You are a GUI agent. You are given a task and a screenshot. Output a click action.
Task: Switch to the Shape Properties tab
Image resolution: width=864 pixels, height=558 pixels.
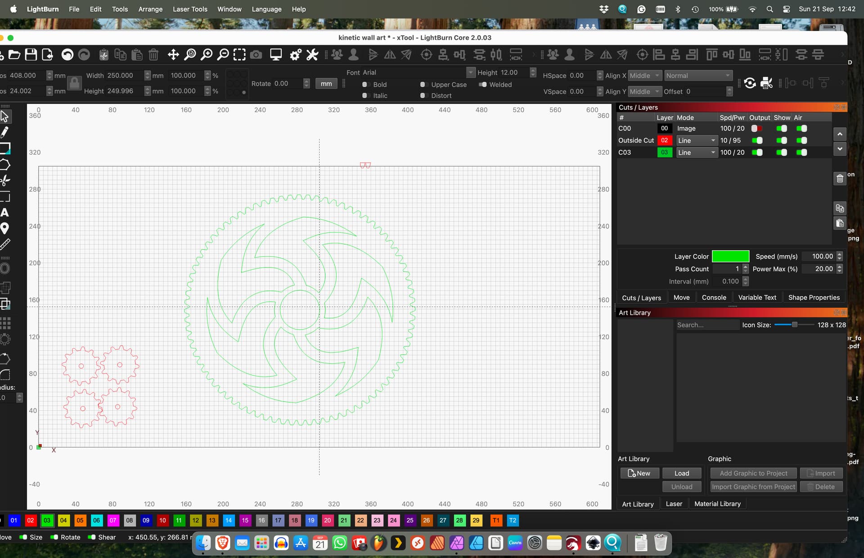pos(814,298)
